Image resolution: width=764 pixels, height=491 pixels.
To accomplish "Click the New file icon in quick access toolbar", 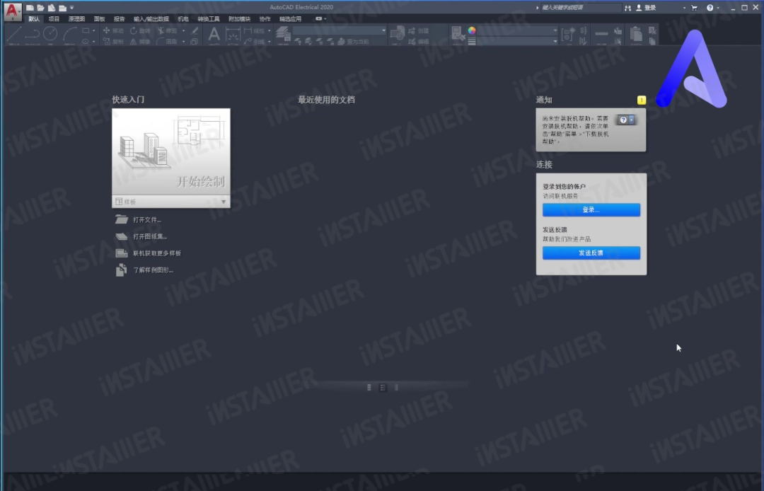I will pos(30,8).
